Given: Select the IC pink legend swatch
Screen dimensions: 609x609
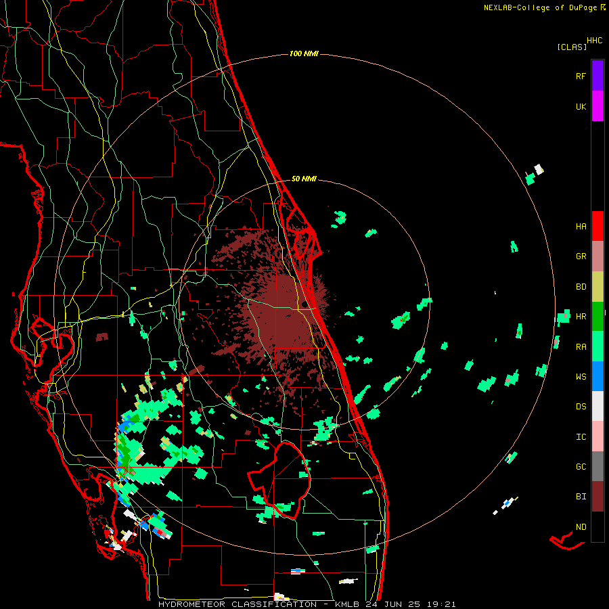Looking at the screenshot, I should 597,436.
